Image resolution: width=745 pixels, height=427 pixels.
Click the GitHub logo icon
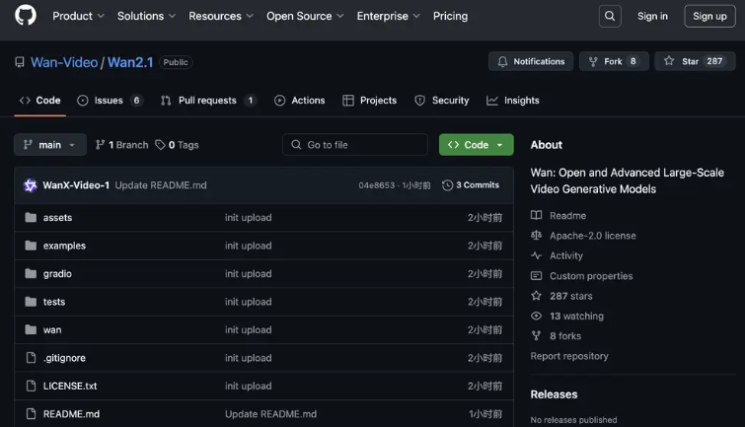tap(26, 16)
